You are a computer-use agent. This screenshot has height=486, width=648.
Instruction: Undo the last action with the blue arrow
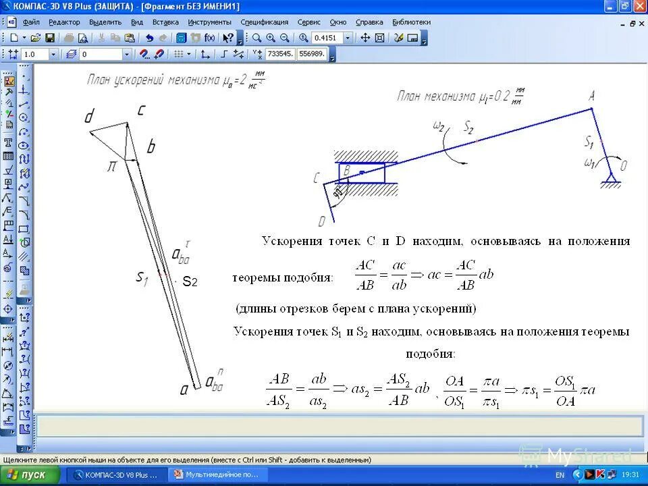(149, 38)
